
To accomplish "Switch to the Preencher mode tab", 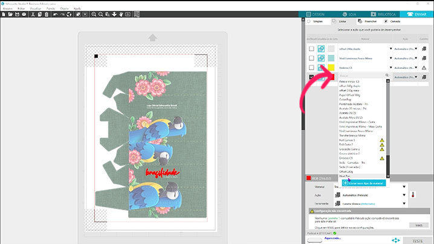I will (368, 21).
